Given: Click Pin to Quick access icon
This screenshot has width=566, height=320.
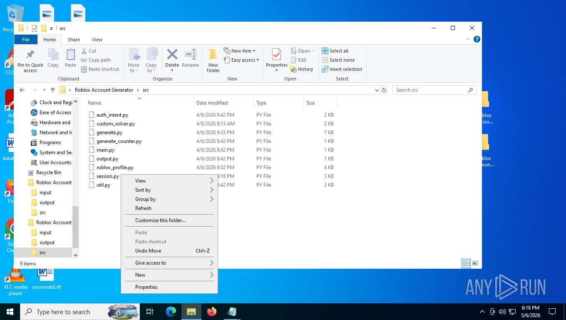Looking at the screenshot, I should tap(30, 55).
